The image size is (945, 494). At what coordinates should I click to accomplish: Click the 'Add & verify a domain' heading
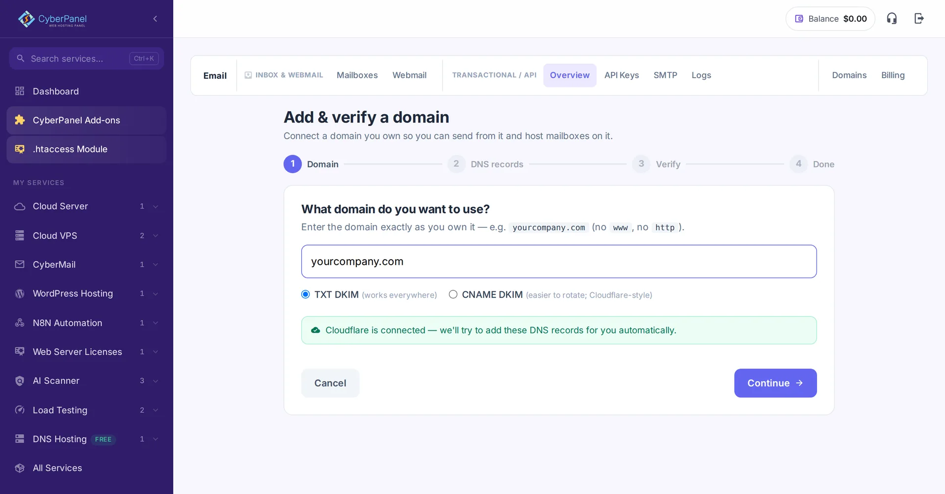[x=366, y=117]
